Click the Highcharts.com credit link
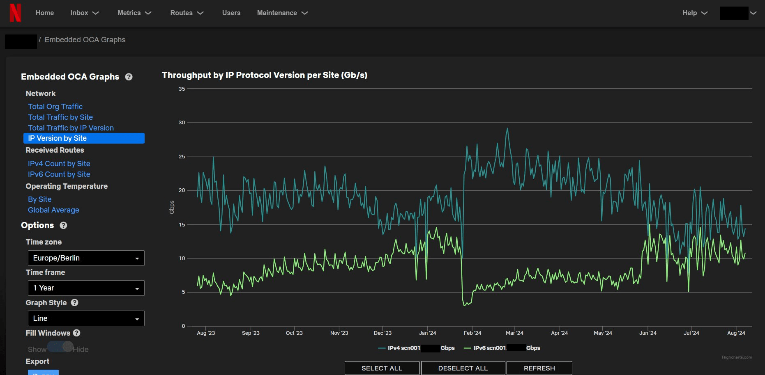 (x=737, y=357)
